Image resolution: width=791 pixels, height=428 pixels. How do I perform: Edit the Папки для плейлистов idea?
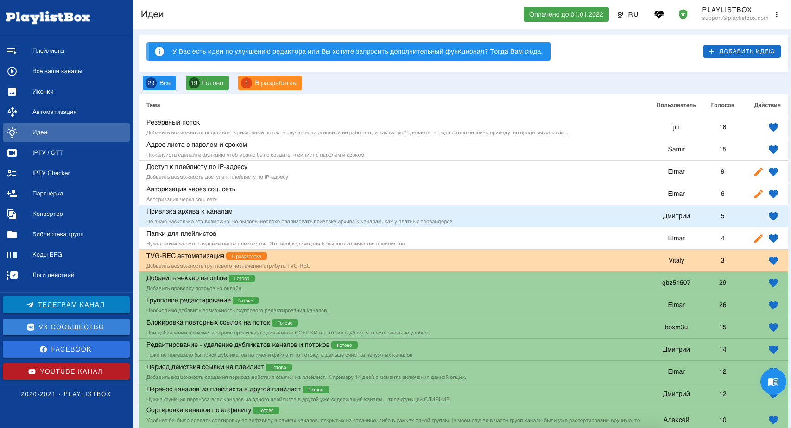tap(759, 239)
